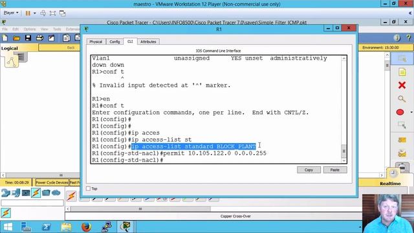Launch Server Manager from taskbar

26,227
